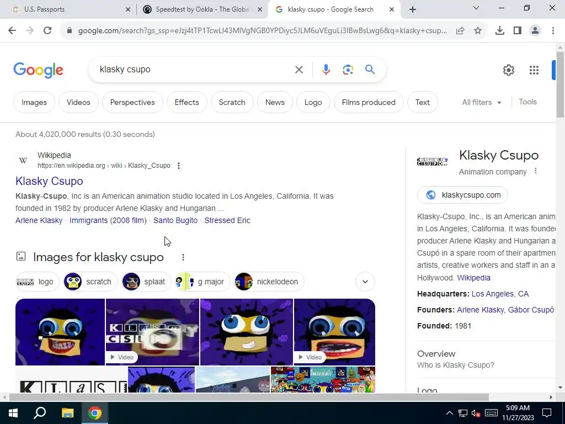565x424 pixels.
Task: Visit klaskycsupo.com website button
Action: pos(463,195)
